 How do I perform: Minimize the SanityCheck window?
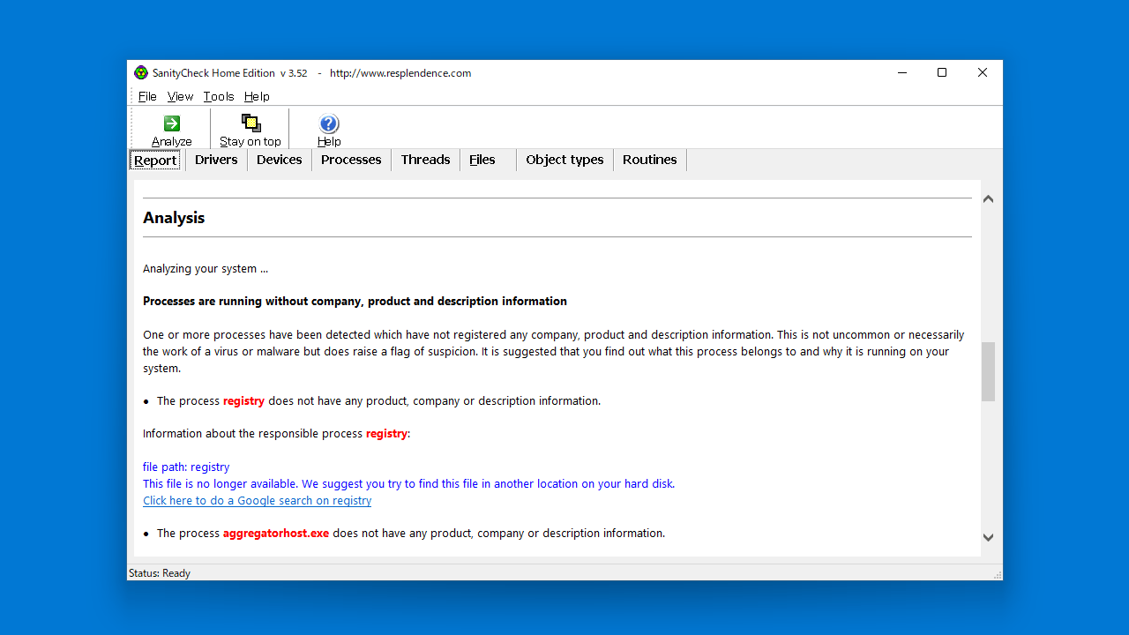point(901,73)
